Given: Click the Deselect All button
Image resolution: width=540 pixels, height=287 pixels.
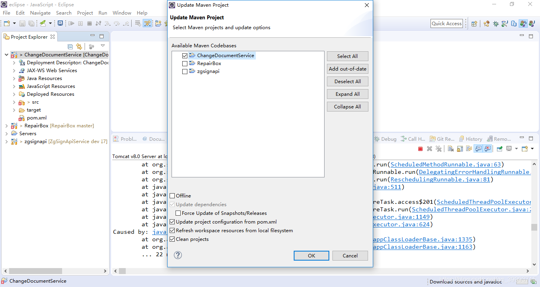Looking at the screenshot, I should point(347,81).
